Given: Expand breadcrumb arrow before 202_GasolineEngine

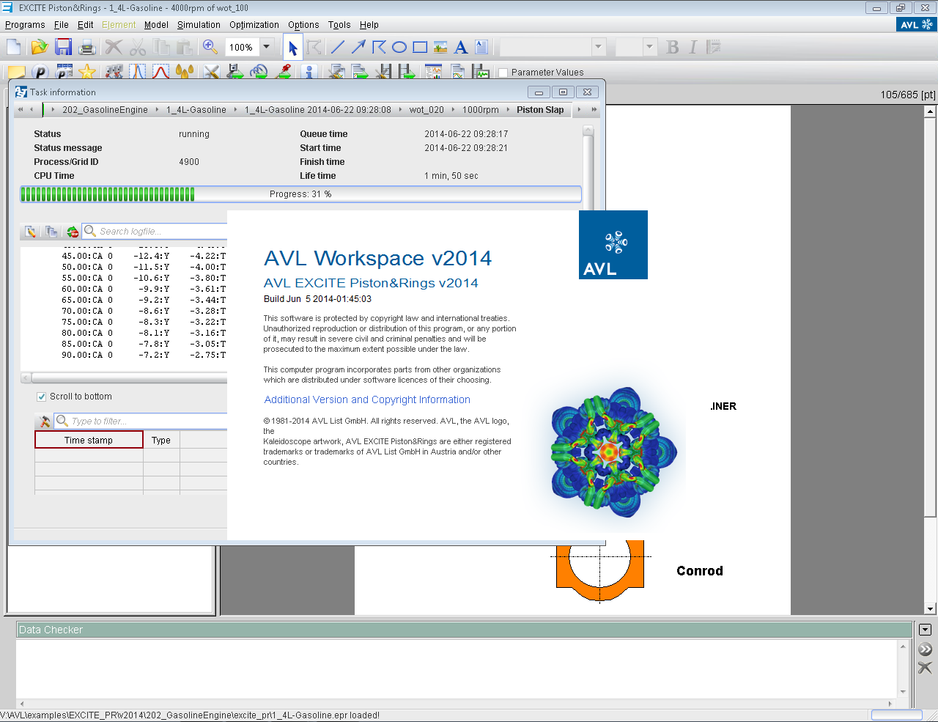Looking at the screenshot, I should [53, 110].
